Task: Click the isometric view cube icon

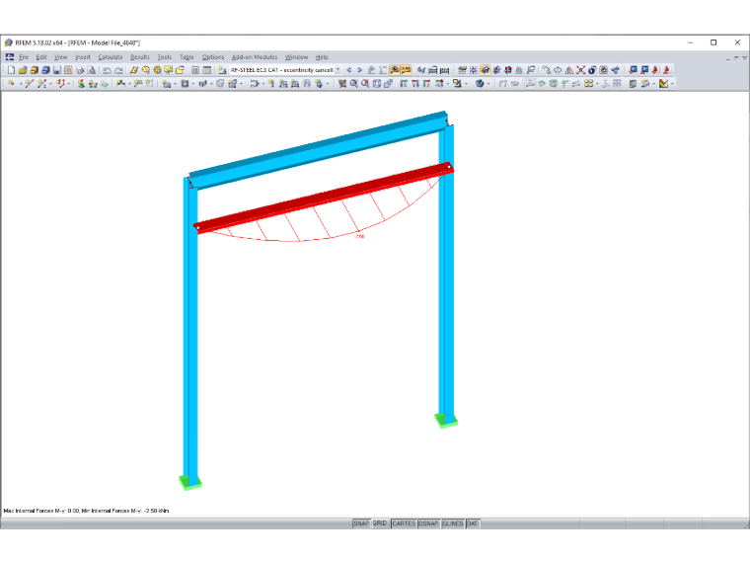Action: pos(376,83)
